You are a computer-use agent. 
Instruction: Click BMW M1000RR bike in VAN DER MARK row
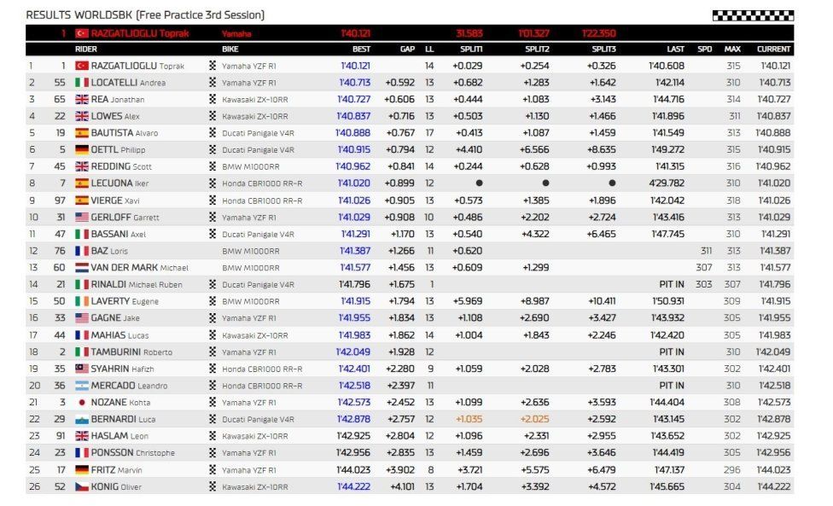pyautogui.click(x=250, y=268)
